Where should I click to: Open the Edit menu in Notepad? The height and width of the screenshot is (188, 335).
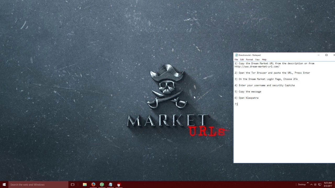tap(242, 60)
